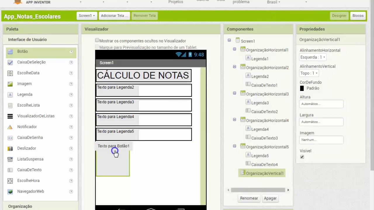Open help for Botão component

71,52
